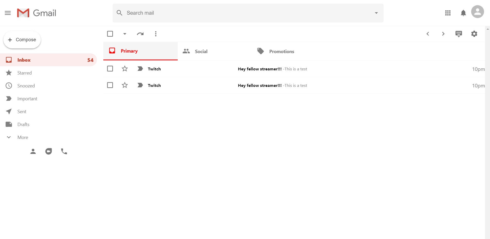Check Google notifications bell
Screen dimensions: 490x239
coord(463,13)
